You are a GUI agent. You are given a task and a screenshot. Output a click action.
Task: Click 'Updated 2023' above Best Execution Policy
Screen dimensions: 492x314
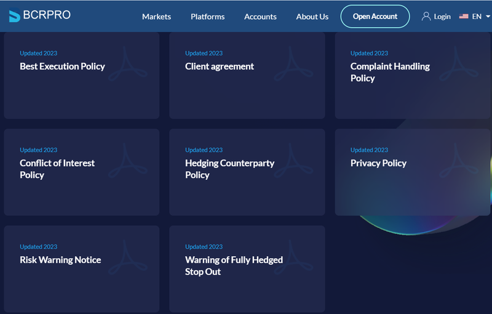(38, 53)
